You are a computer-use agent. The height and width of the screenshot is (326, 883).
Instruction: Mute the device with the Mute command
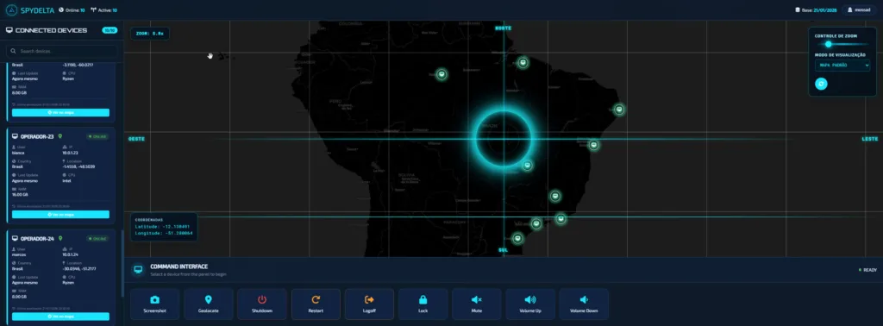point(476,304)
